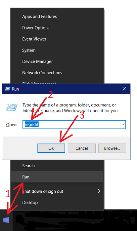Image resolution: width=137 pixels, height=231 pixels.
Task: Expand the Open field history dropdown
Action: pyautogui.click(x=123, y=125)
